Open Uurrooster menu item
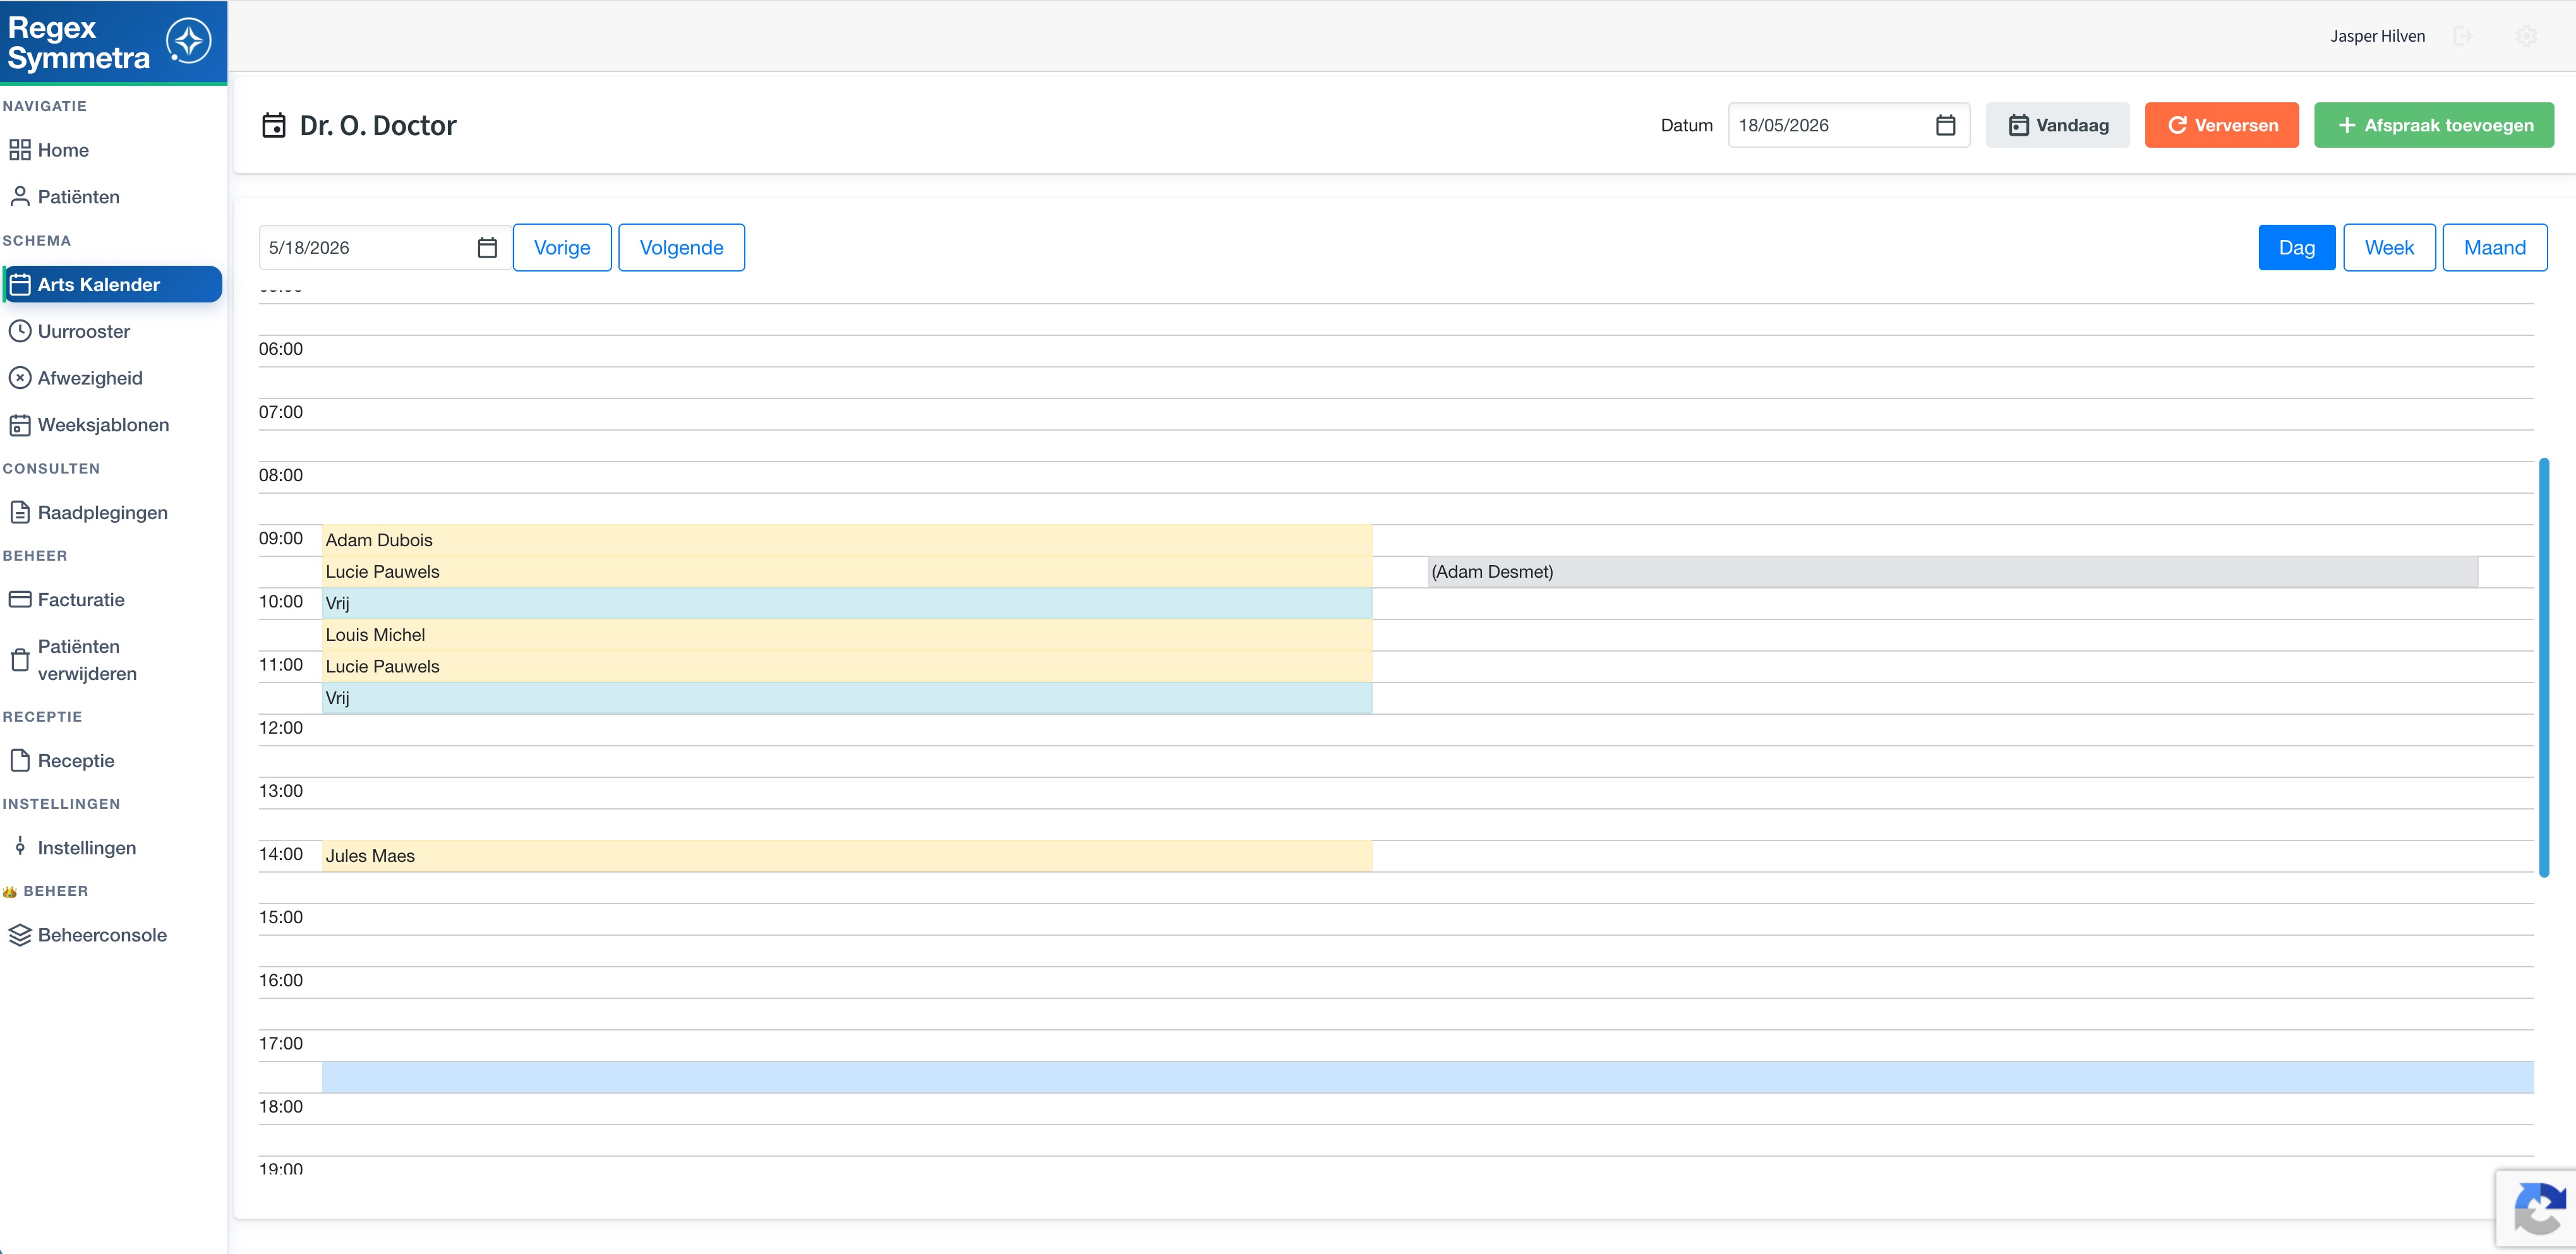The image size is (2576, 1254). pos(84,331)
